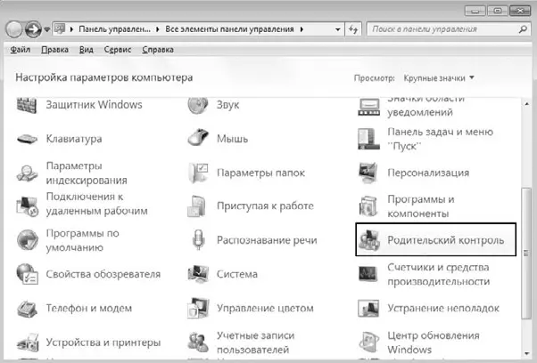Open the Справка menu
The height and width of the screenshot is (363, 537).
158,50
